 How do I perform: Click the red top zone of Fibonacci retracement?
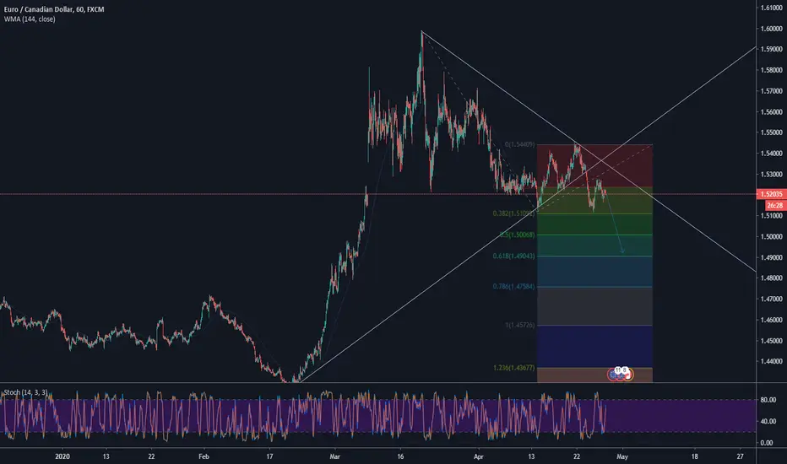tap(594, 166)
